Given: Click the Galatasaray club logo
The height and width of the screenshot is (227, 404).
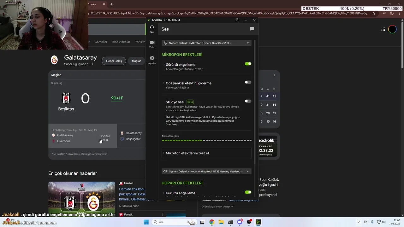Looking at the screenshot, I should pyautogui.click(x=55, y=60).
